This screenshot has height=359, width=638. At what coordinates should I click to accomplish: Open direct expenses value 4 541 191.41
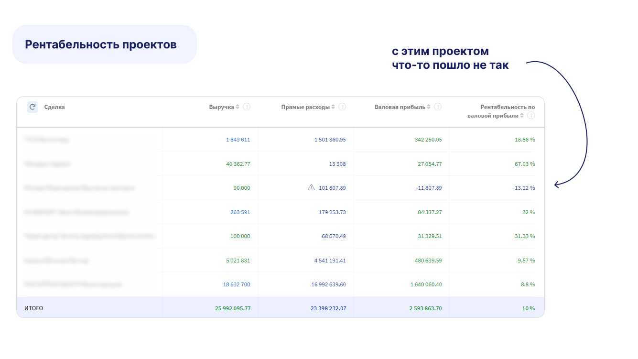click(x=330, y=261)
